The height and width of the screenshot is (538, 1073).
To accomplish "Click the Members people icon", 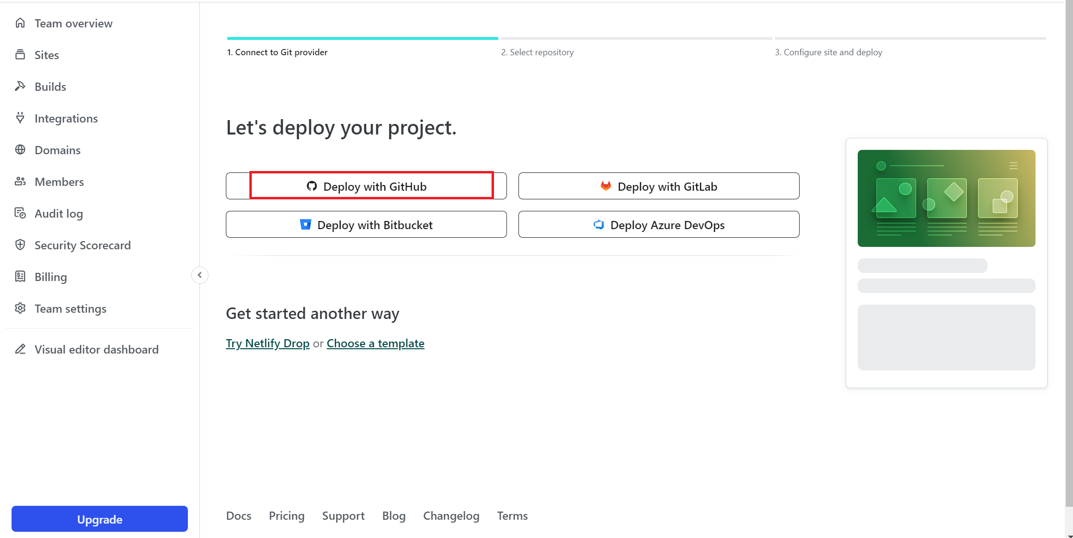I will pos(20,182).
